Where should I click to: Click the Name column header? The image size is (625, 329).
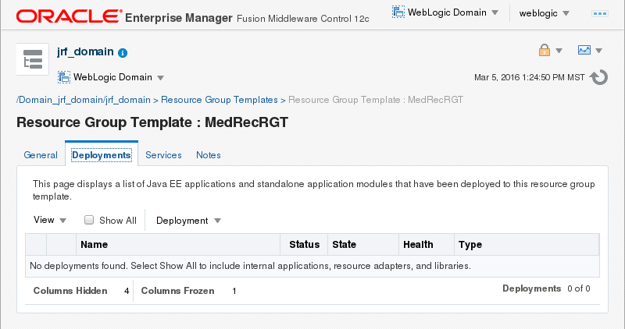click(x=94, y=245)
